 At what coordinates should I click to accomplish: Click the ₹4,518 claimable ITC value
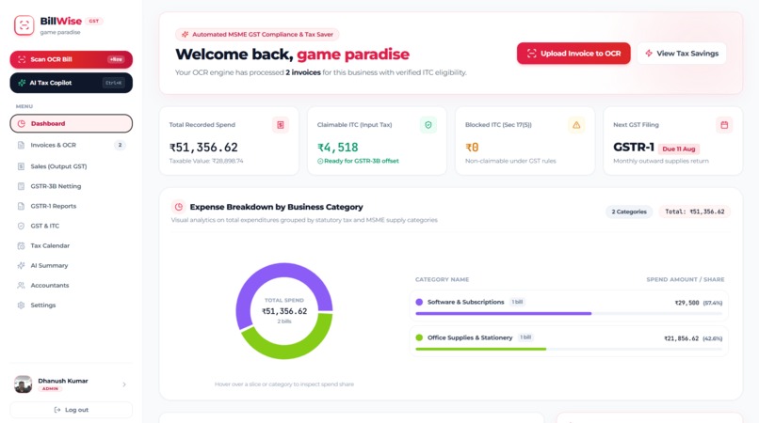click(338, 148)
